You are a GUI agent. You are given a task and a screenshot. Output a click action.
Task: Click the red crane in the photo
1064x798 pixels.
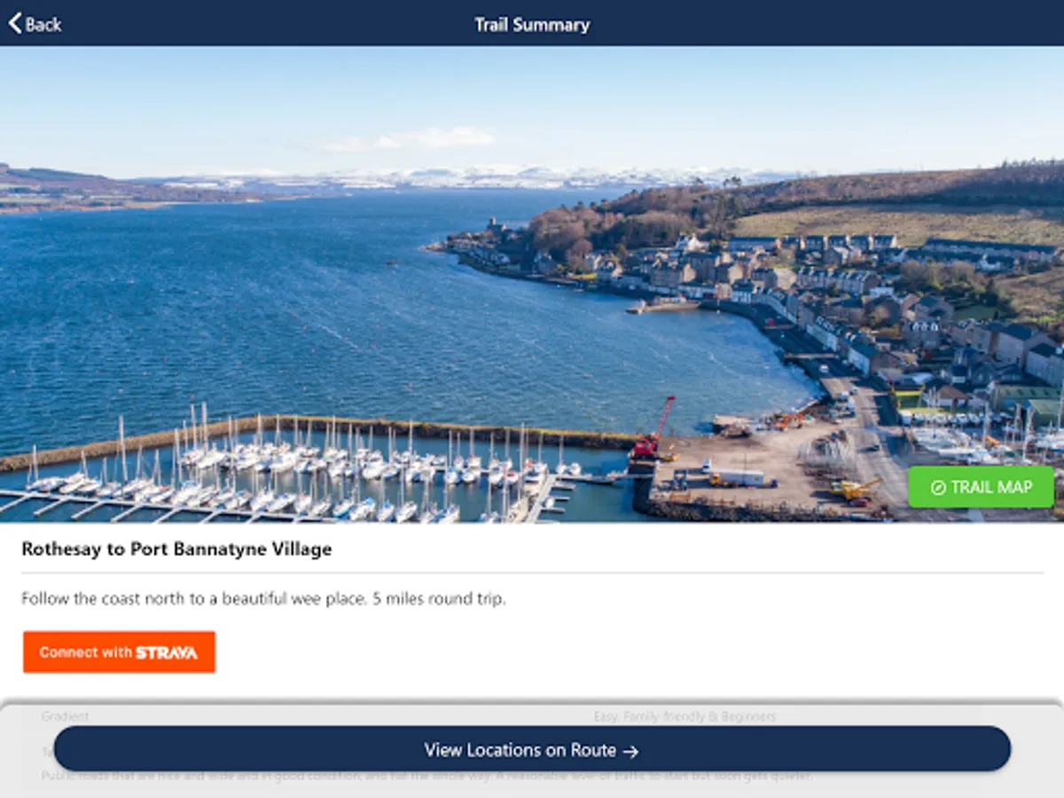(x=654, y=429)
